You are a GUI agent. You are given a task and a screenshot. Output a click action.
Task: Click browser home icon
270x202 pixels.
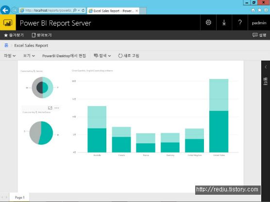[253, 10]
